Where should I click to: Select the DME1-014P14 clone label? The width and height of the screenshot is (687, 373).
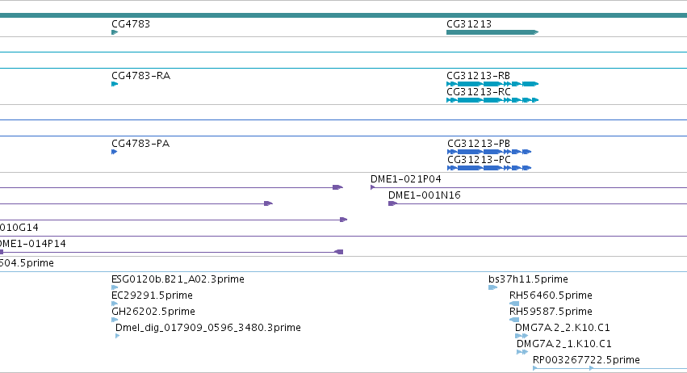click(x=33, y=244)
